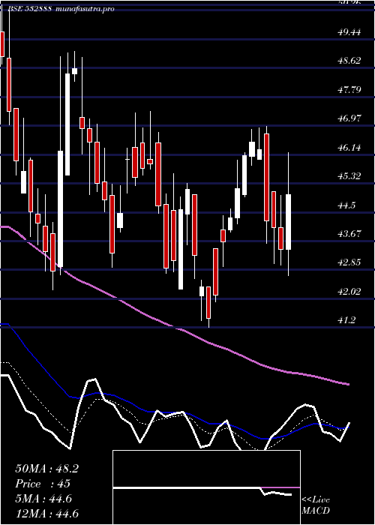
Task: Click the 43.67 price axis label
Action: 349,233
